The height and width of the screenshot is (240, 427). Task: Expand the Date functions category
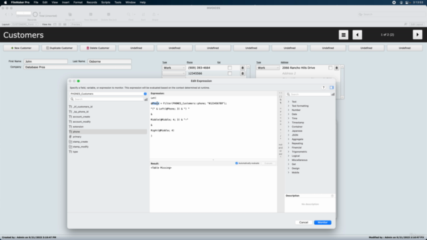tap(289, 114)
